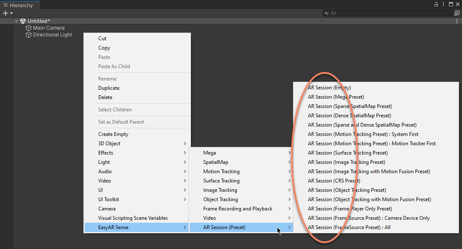Image resolution: width=462 pixels, height=249 pixels.
Task: Open the Untitled scene three-dot options
Action: point(457,21)
